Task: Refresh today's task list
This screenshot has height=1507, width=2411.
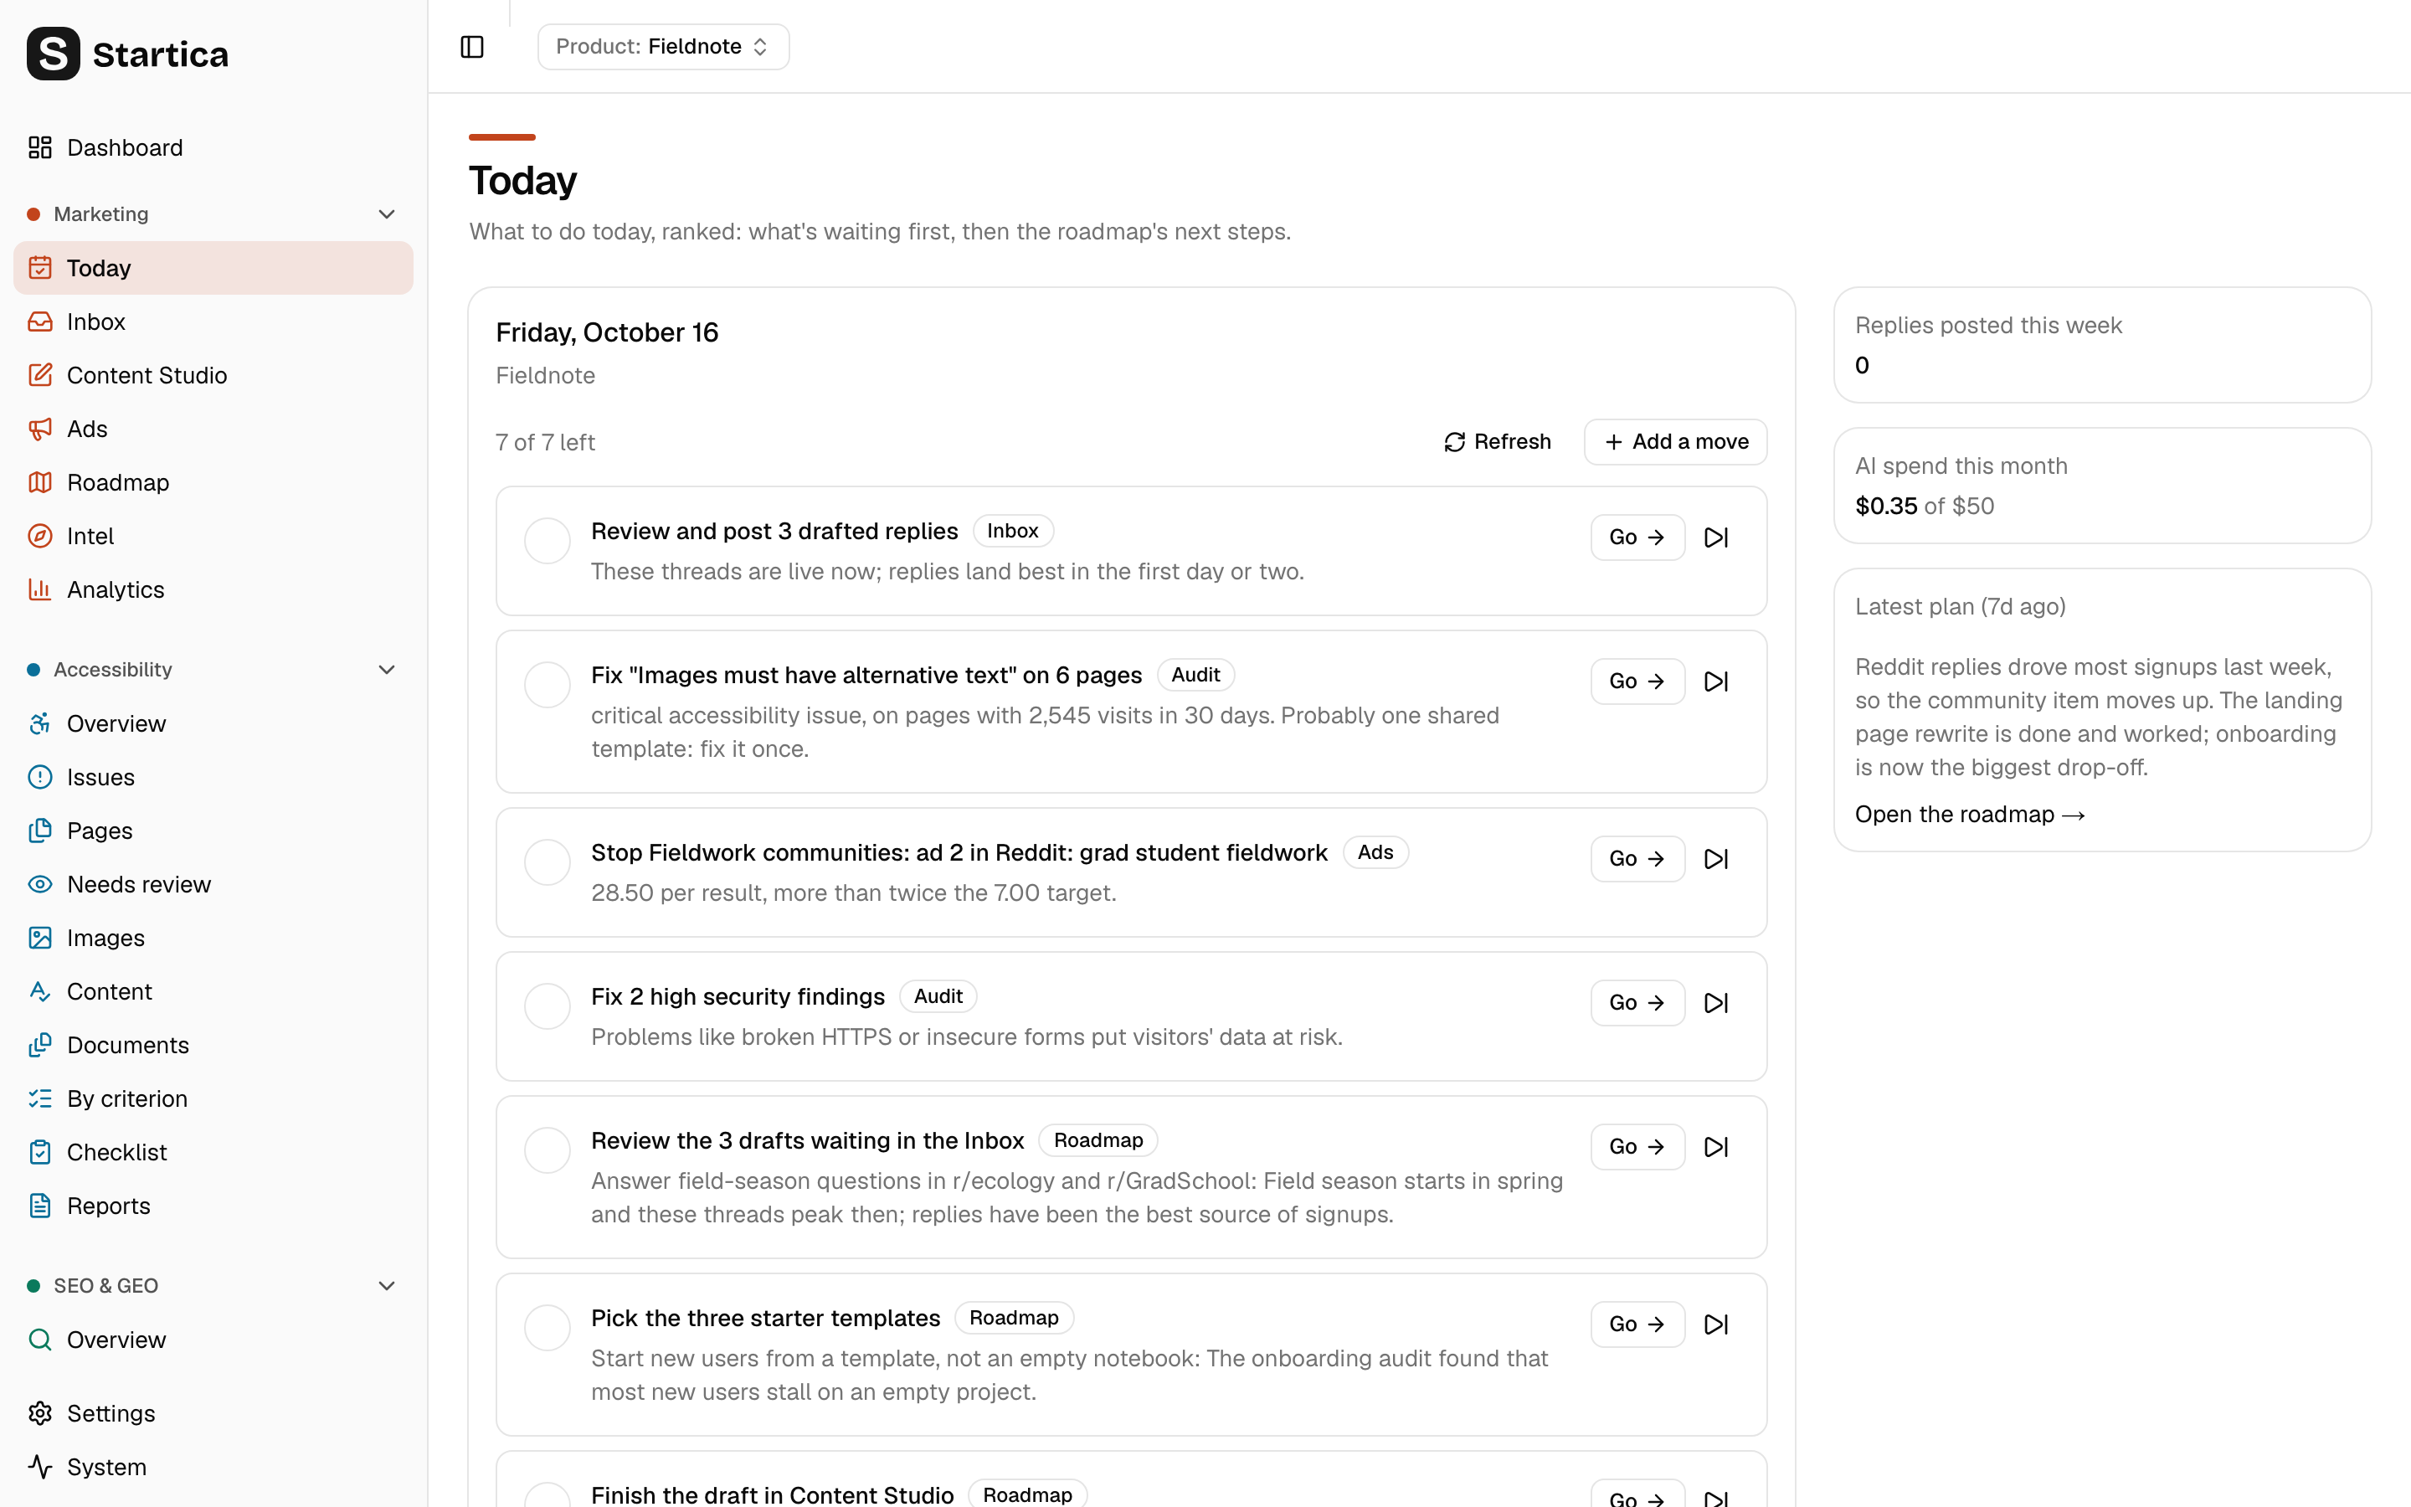Action: (x=1498, y=441)
